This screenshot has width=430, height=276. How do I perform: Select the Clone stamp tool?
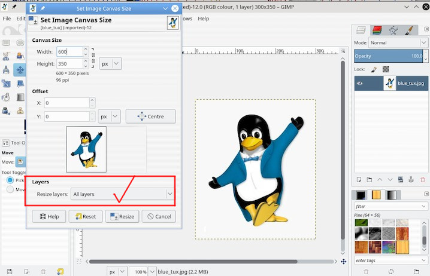(20, 111)
